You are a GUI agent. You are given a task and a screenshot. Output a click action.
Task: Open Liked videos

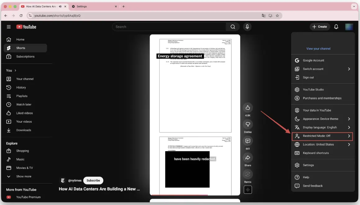(25, 113)
